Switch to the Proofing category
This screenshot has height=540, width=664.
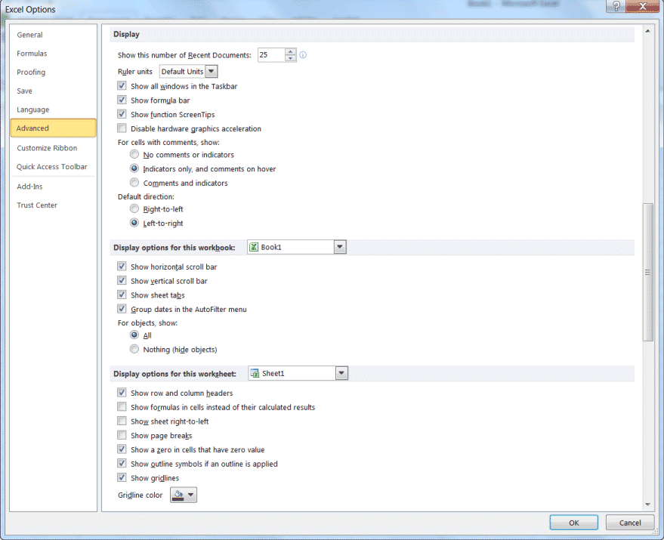[53, 72]
